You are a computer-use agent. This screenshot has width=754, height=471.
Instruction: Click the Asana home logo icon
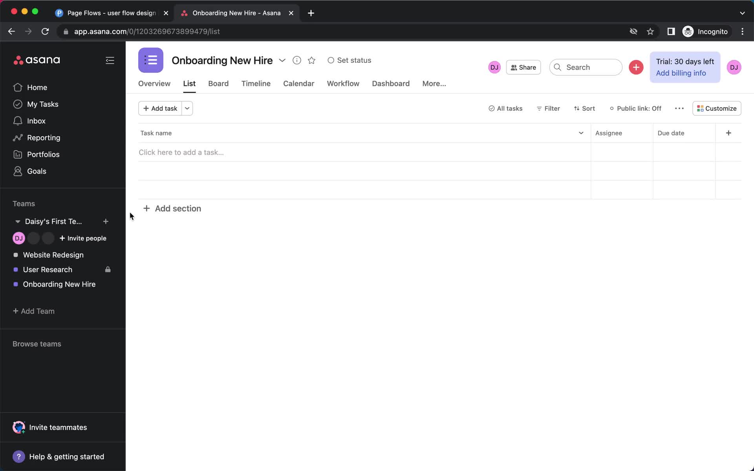tap(37, 60)
